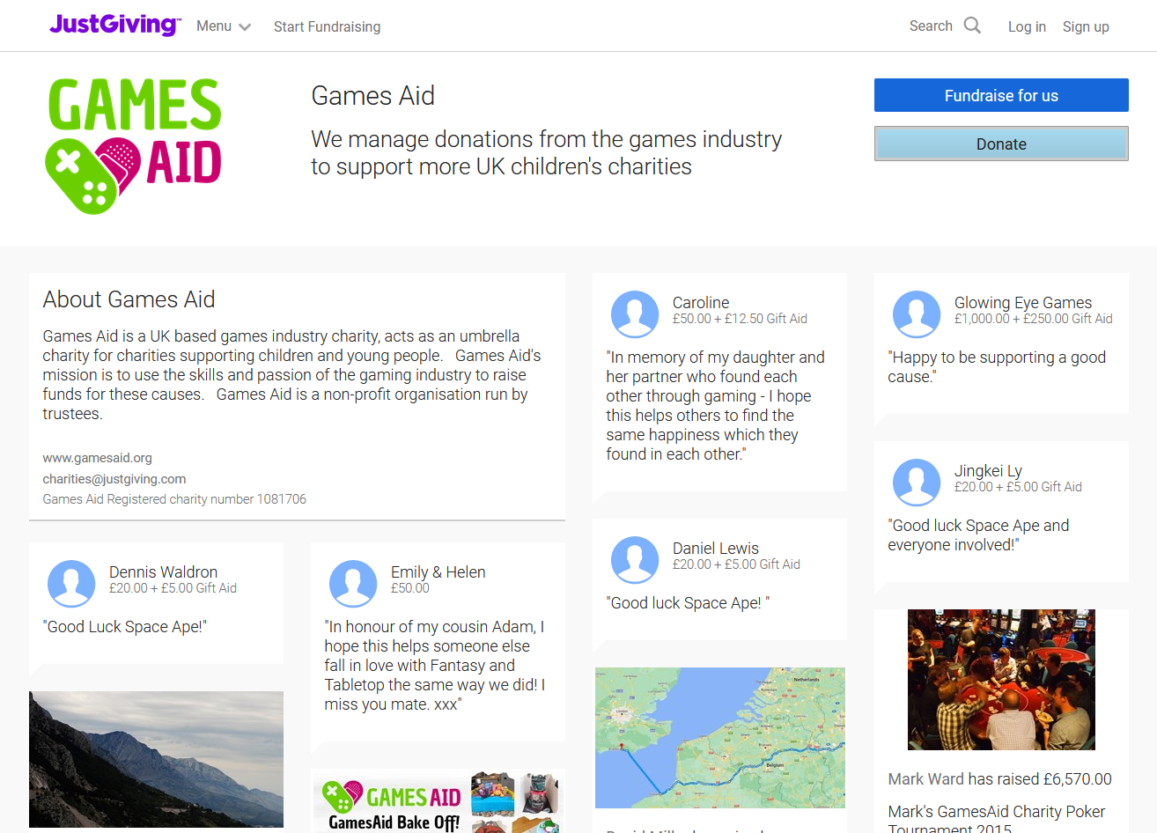The image size is (1157, 833).
Task: Open the GamesAid Bake Off image
Action: (438, 801)
